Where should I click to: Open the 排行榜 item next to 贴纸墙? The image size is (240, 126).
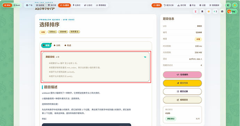[x=52, y=5]
